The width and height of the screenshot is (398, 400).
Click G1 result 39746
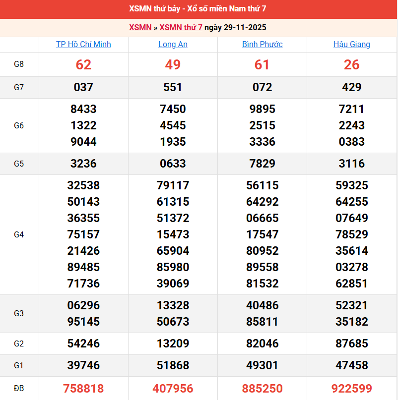pyautogui.click(x=83, y=365)
